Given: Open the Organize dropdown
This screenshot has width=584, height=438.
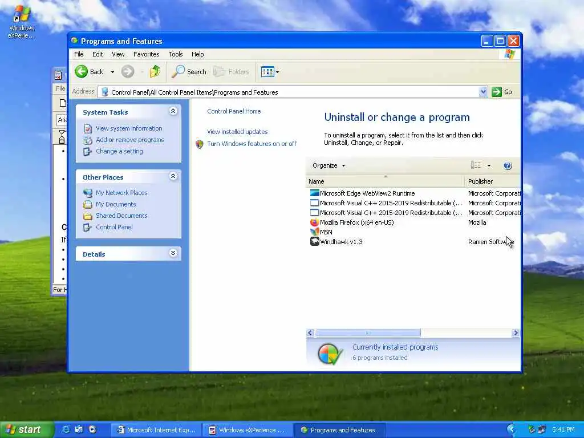Looking at the screenshot, I should pyautogui.click(x=328, y=166).
